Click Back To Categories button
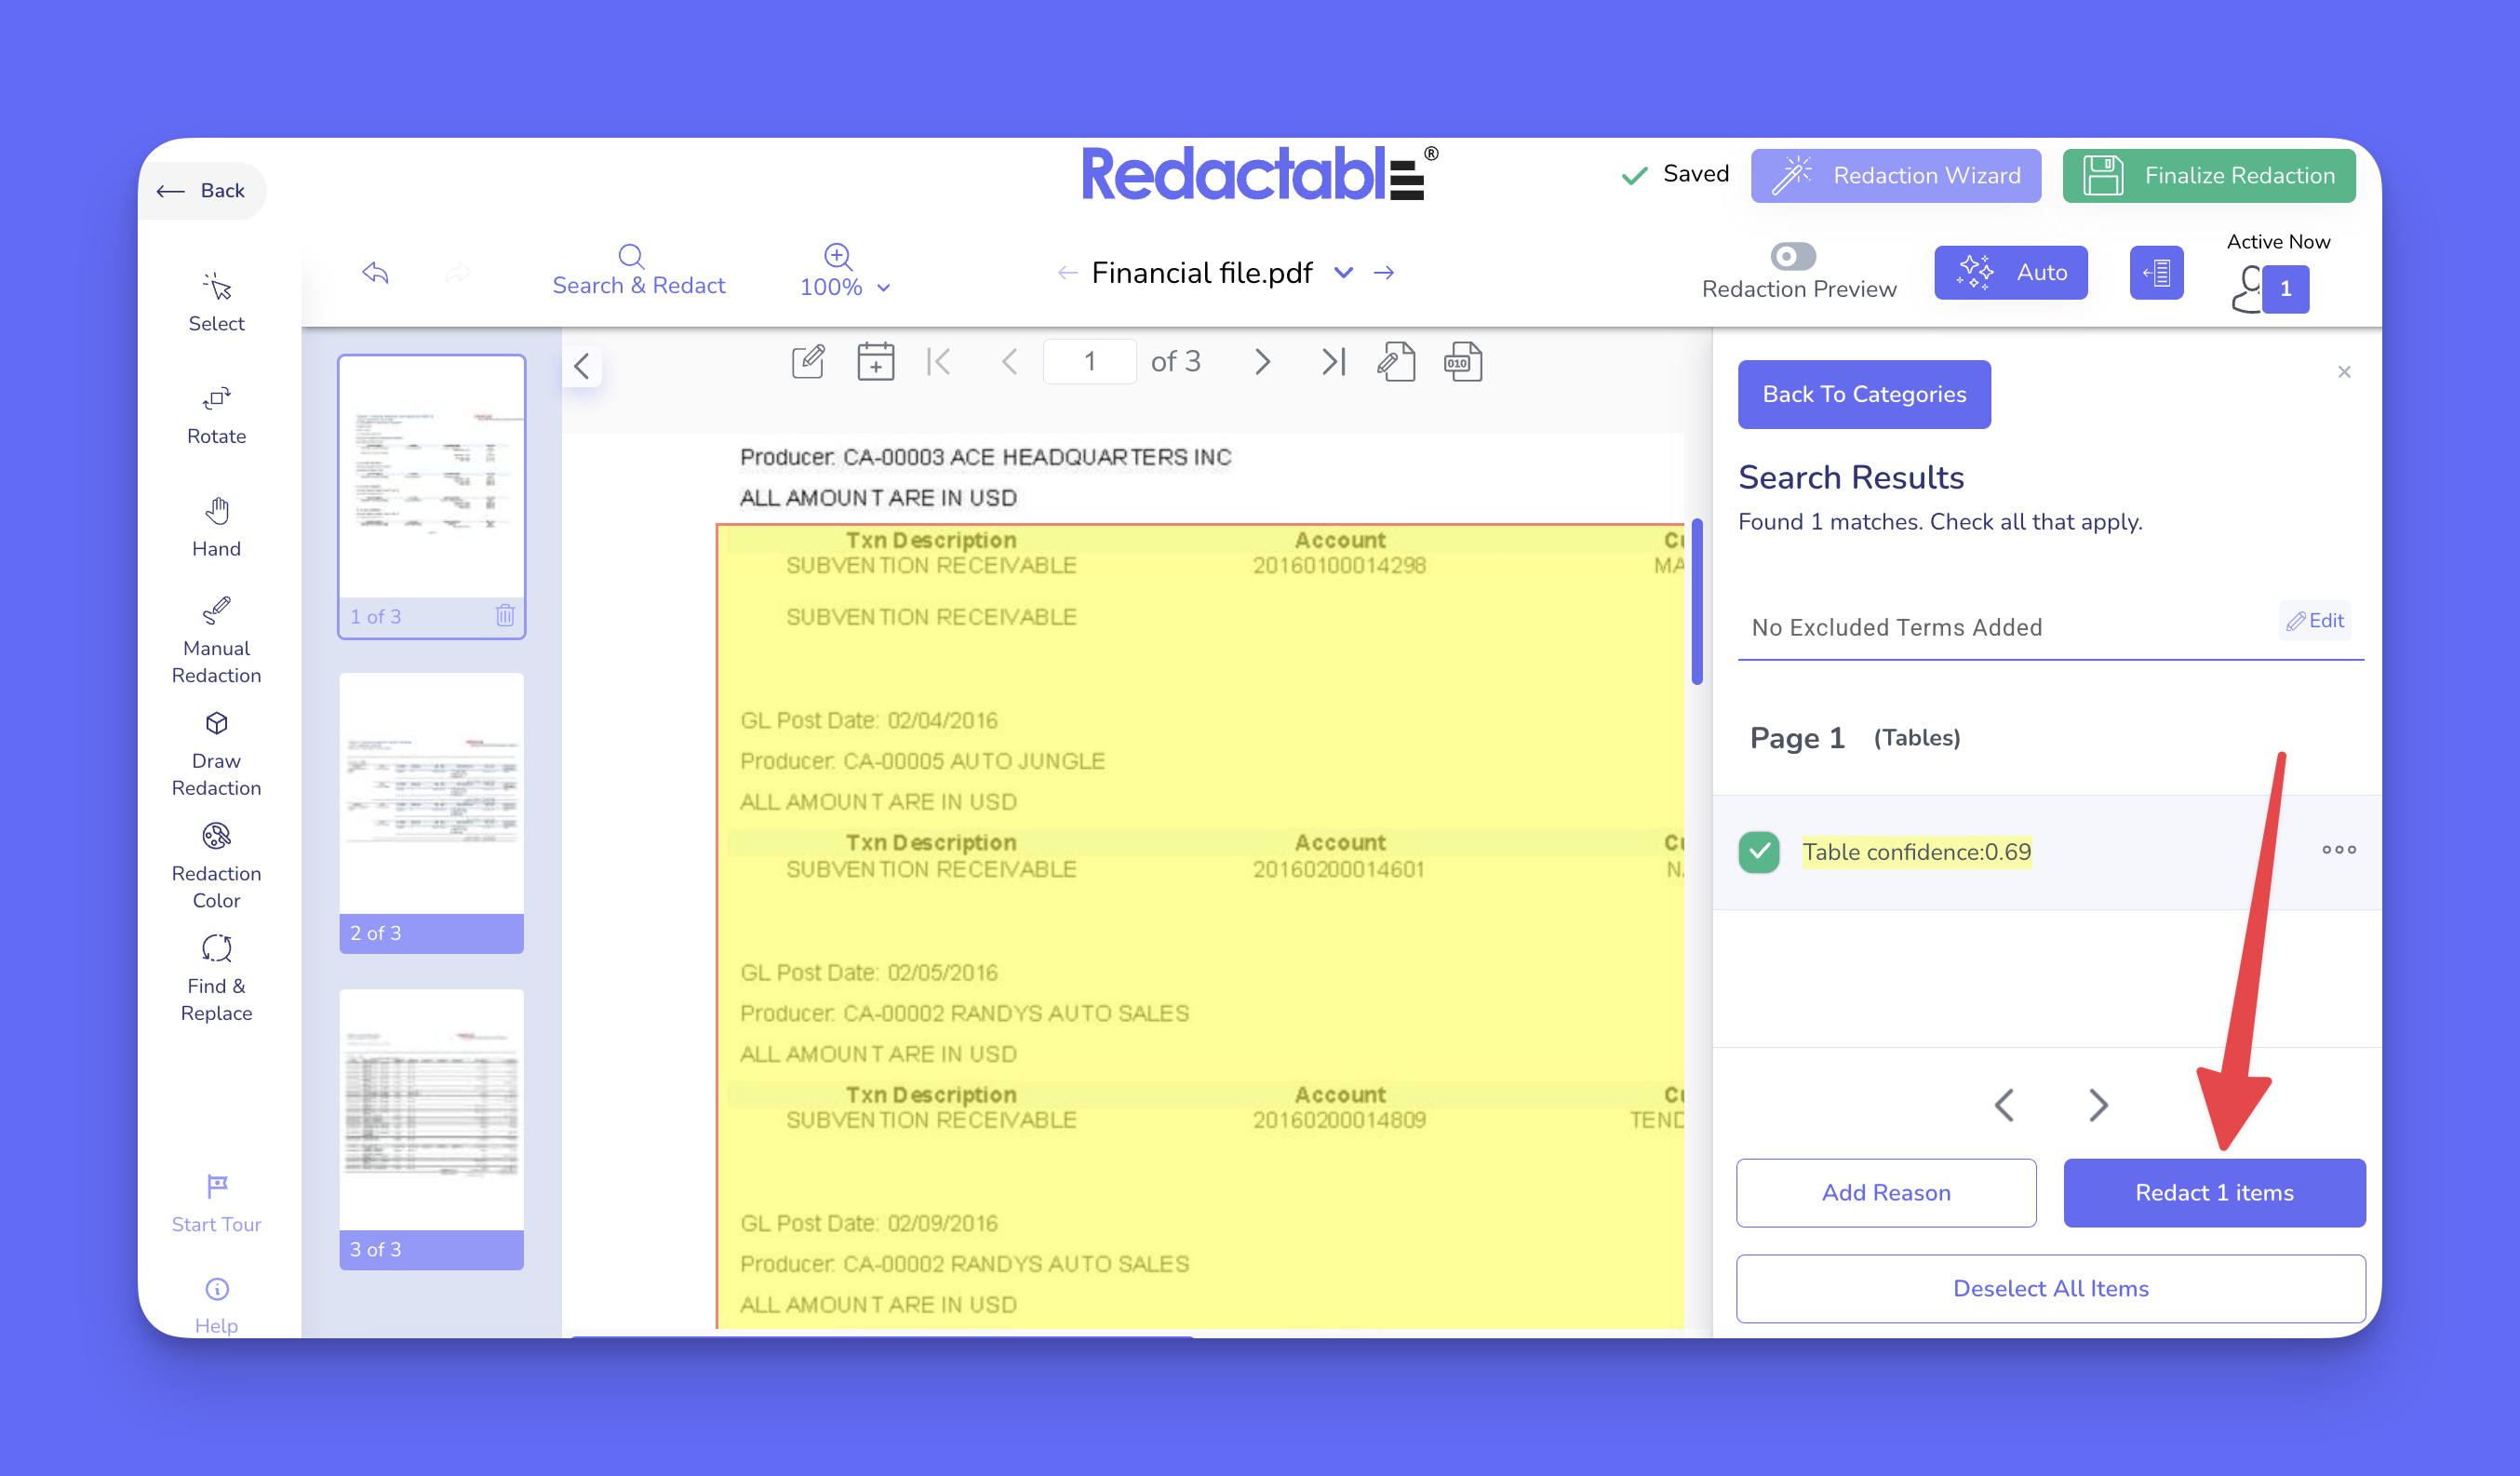 1863,393
